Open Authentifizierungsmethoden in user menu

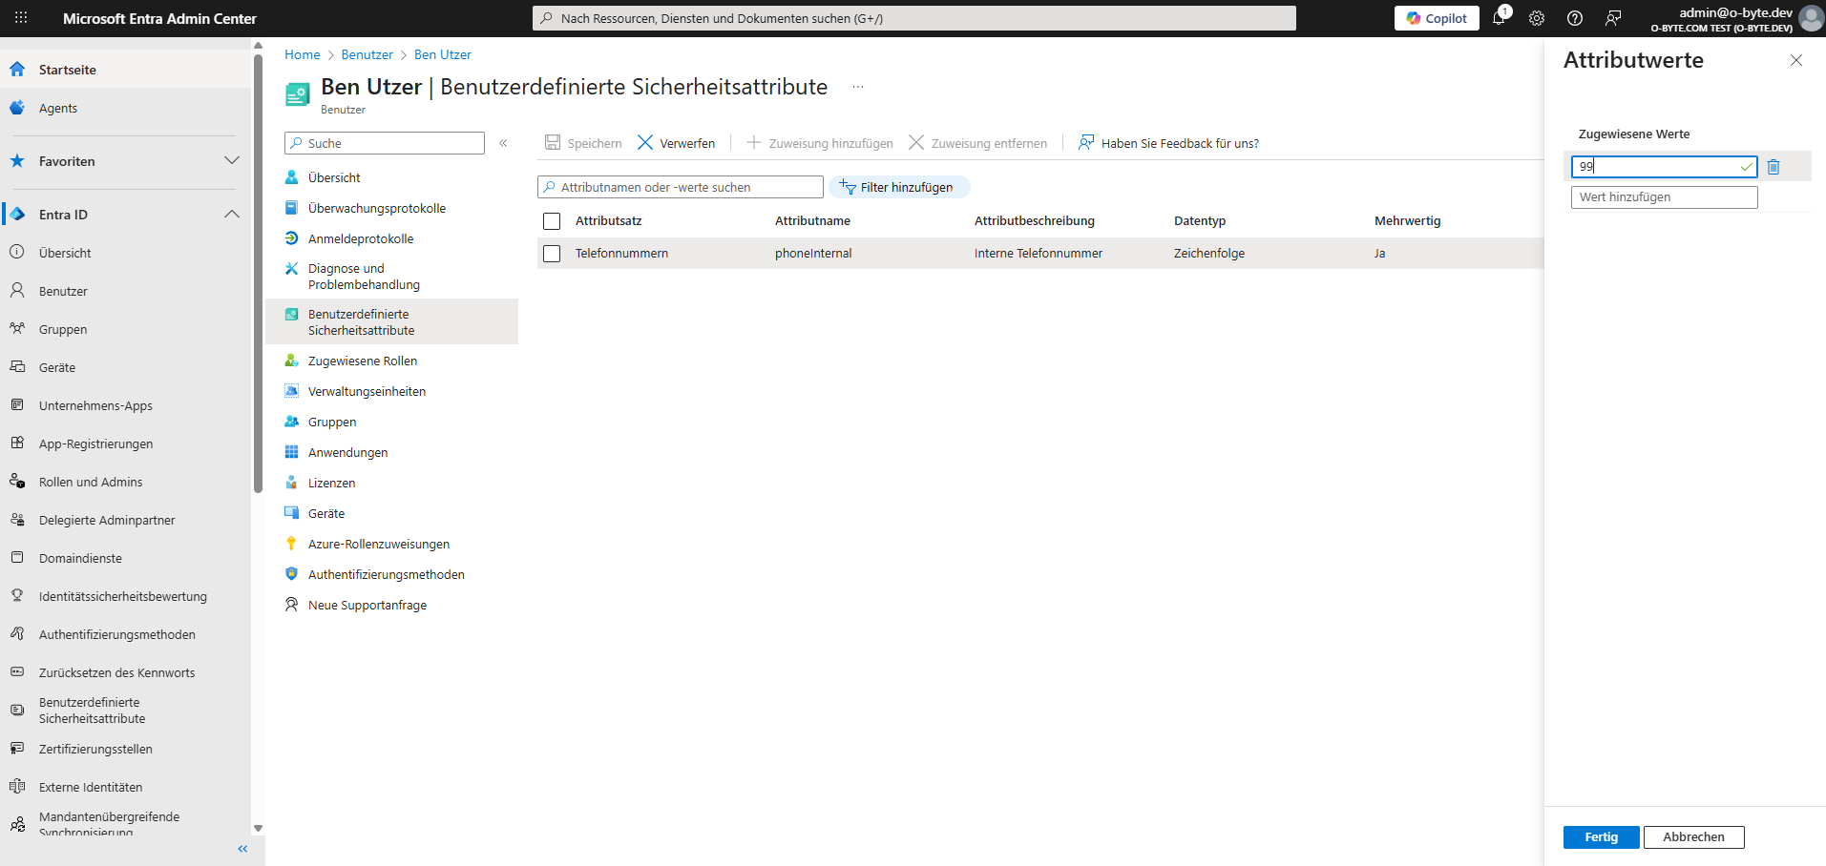coord(386,575)
